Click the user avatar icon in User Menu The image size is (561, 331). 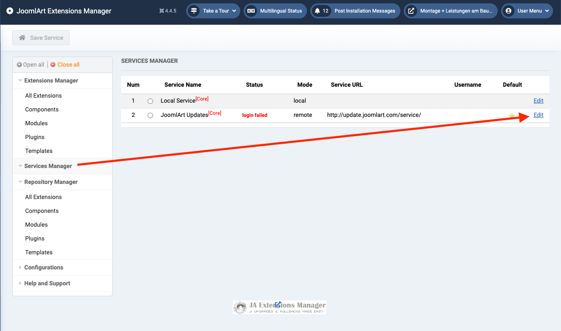click(x=509, y=11)
